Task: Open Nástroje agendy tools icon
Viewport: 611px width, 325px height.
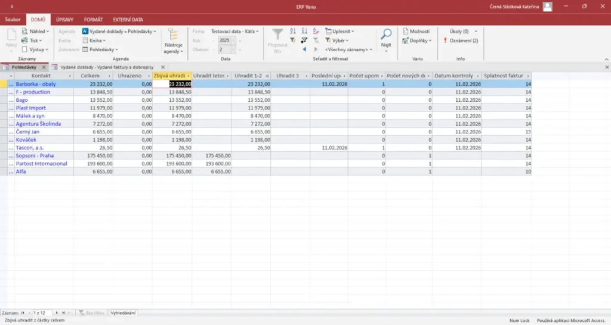Action: [x=172, y=35]
